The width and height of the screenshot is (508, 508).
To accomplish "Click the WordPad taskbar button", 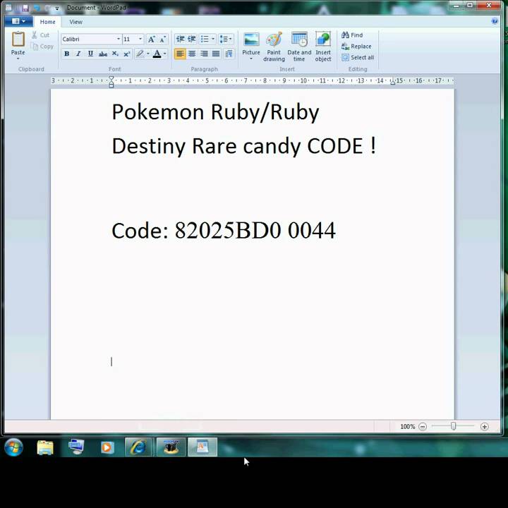I will point(202,447).
